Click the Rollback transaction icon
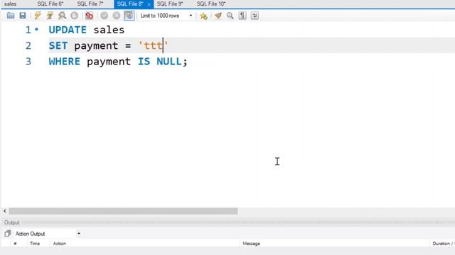The height and width of the screenshot is (255, 455). [x=117, y=16]
